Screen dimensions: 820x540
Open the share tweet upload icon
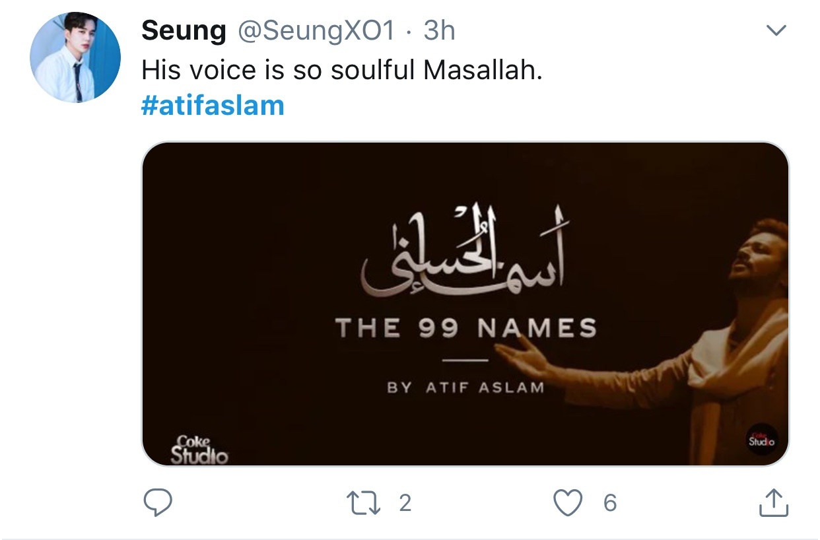[773, 503]
